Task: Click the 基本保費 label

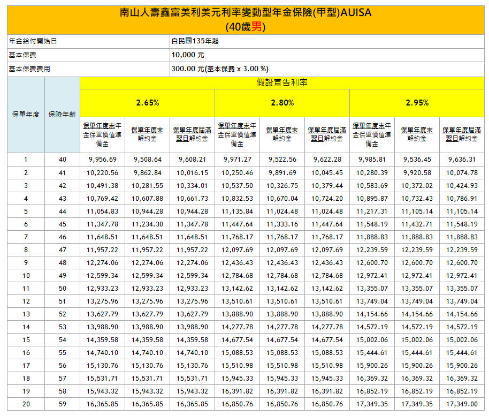Action: pyautogui.click(x=22, y=55)
